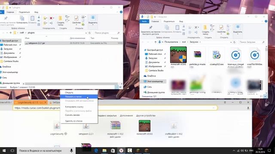
Task: Click up arrow in Загрузки window navigation
Action: coord(156,42)
